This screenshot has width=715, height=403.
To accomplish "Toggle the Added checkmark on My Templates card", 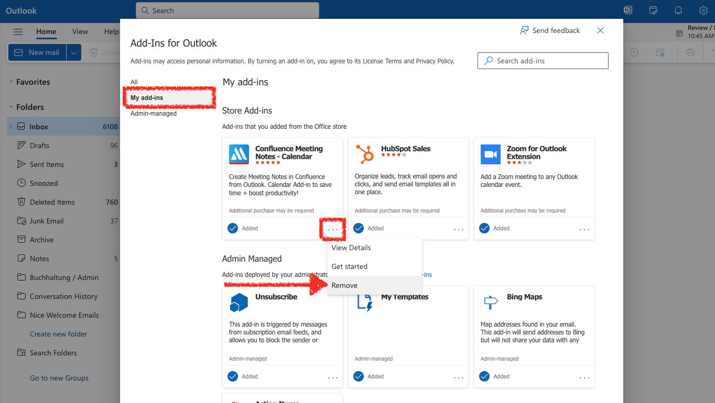I will click(359, 376).
